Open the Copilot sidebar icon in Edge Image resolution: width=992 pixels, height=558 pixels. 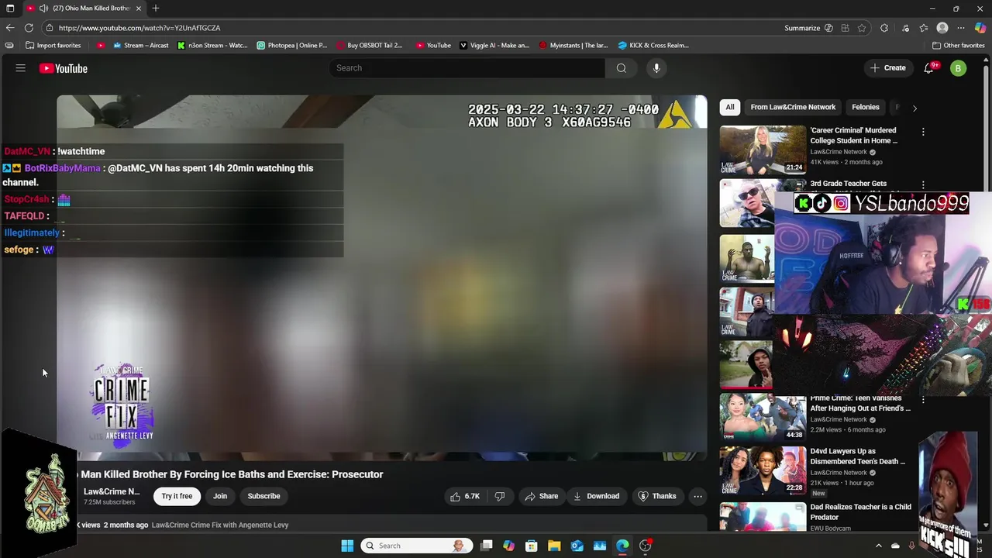pyautogui.click(x=980, y=28)
